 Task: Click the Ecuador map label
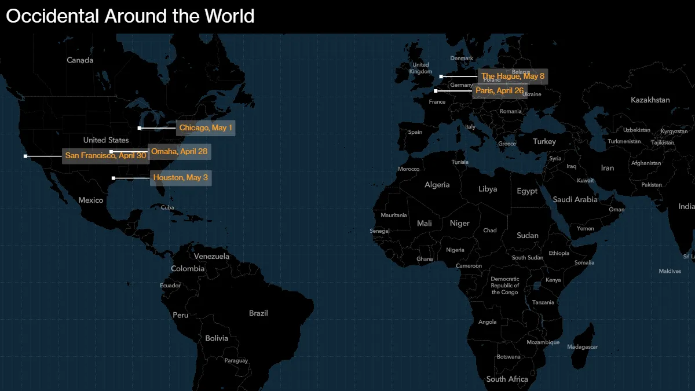(x=170, y=286)
